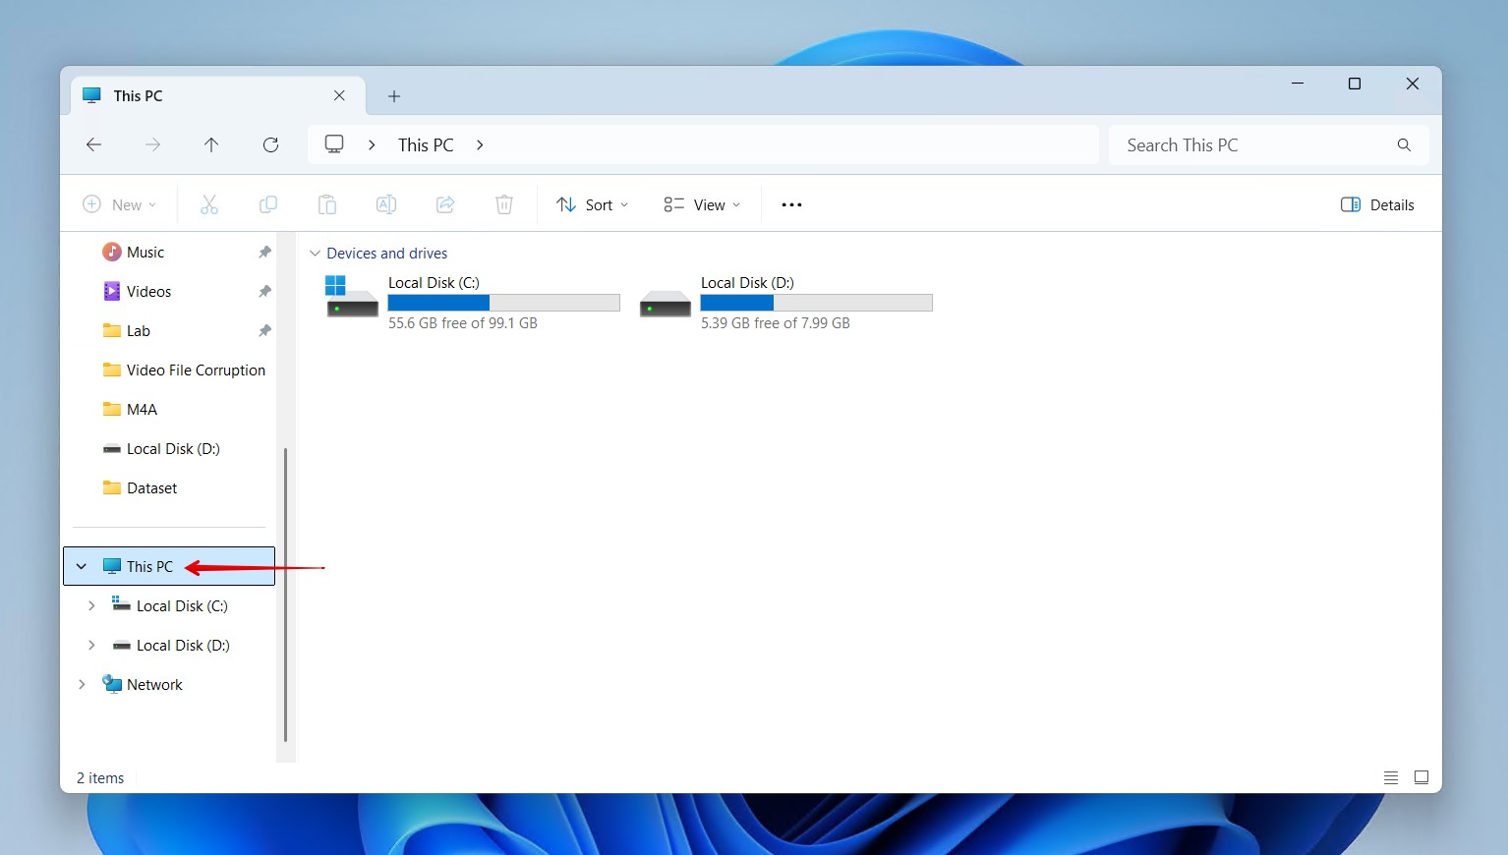Image resolution: width=1508 pixels, height=855 pixels.
Task: Navigate up one folder level
Action: click(x=211, y=144)
